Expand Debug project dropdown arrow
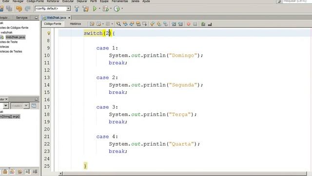 coord(111,9)
